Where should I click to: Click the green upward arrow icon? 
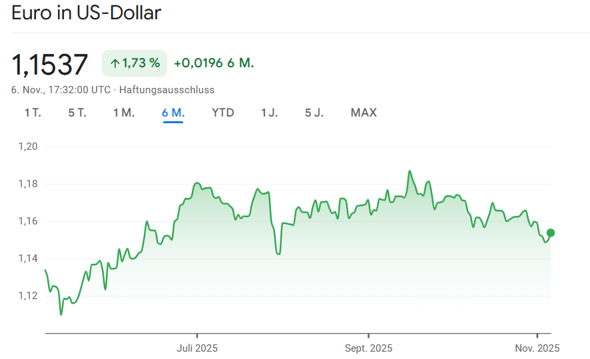coord(115,63)
